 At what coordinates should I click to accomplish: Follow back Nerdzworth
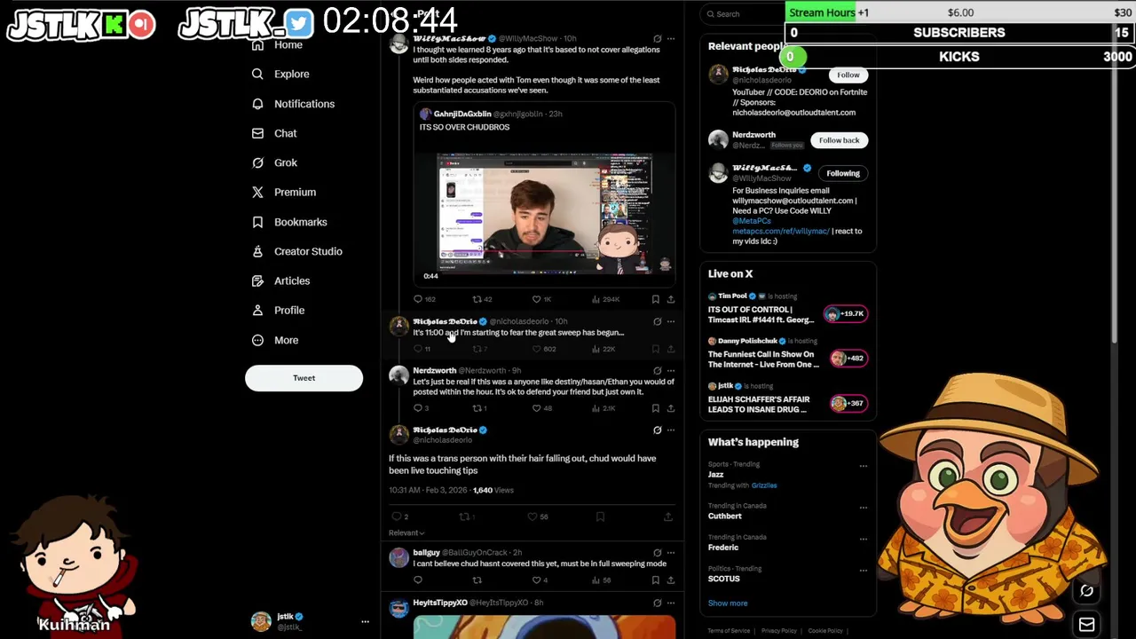pyautogui.click(x=839, y=140)
